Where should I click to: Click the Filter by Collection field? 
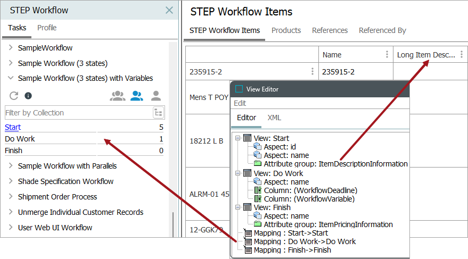77,112
